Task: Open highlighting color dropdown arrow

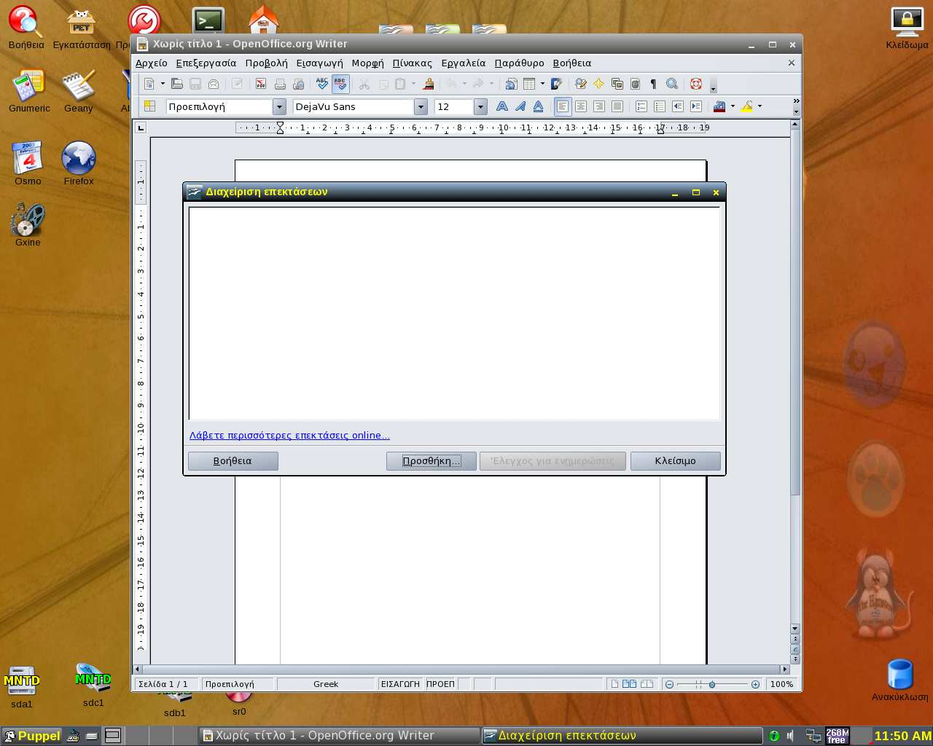Action: tap(760, 106)
